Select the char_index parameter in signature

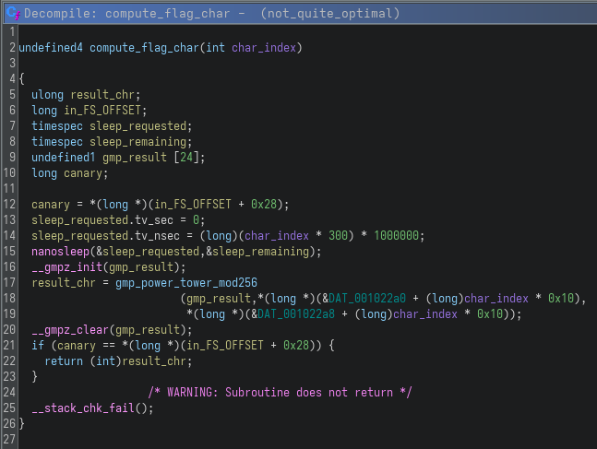tap(264, 48)
